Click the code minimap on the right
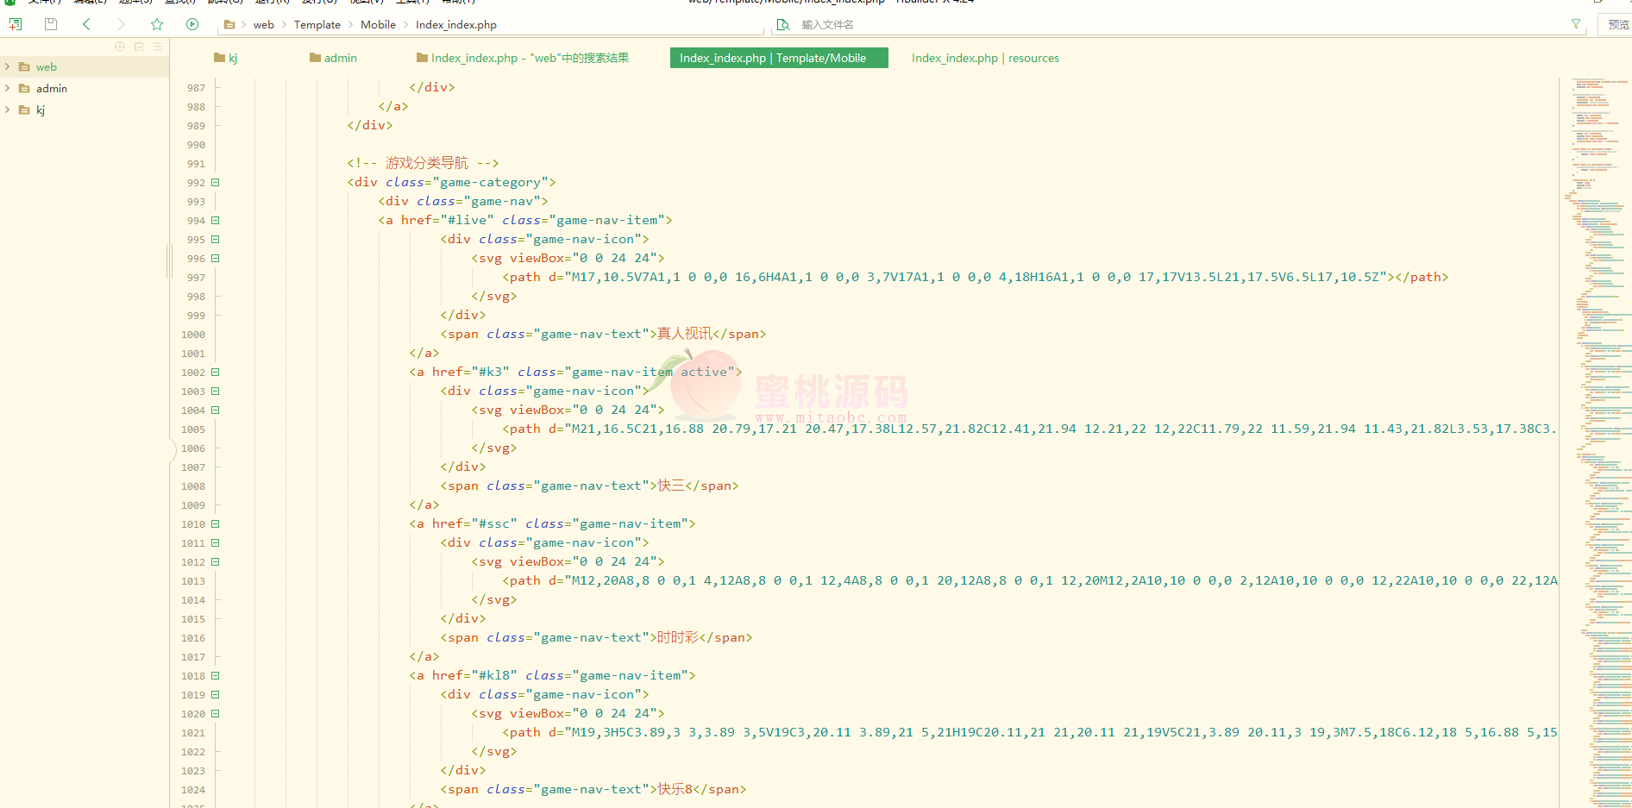The height and width of the screenshot is (808, 1632). (x=1595, y=431)
